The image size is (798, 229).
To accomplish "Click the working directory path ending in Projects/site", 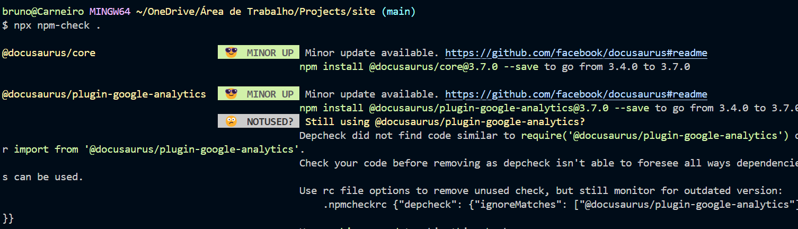I will (256, 12).
